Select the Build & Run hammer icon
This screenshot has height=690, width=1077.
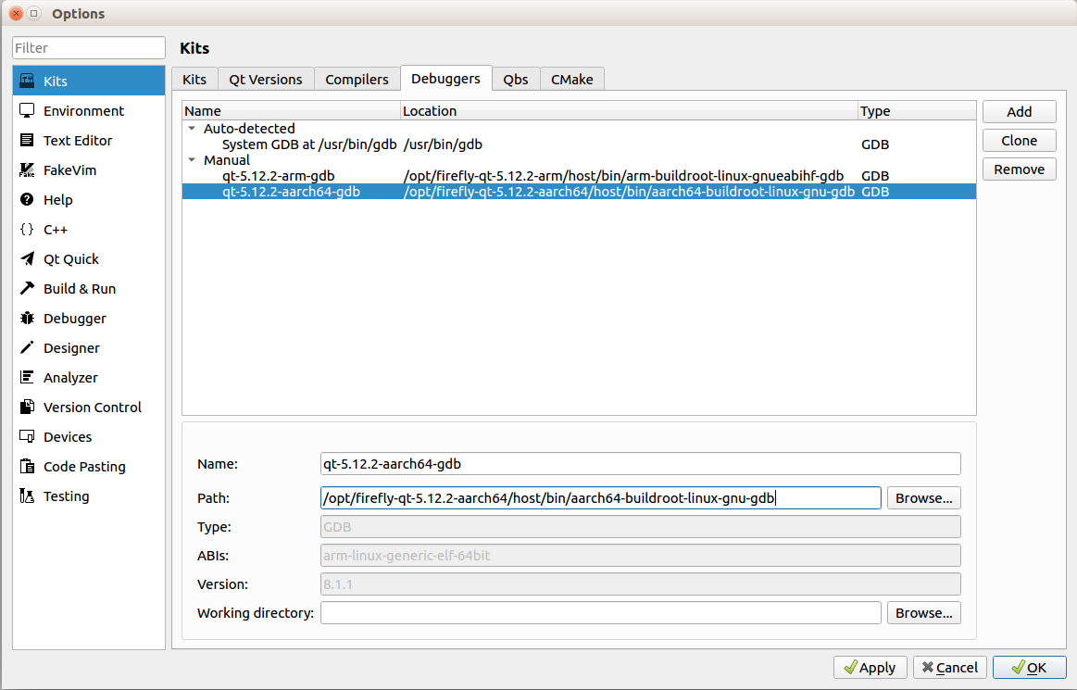tap(27, 289)
